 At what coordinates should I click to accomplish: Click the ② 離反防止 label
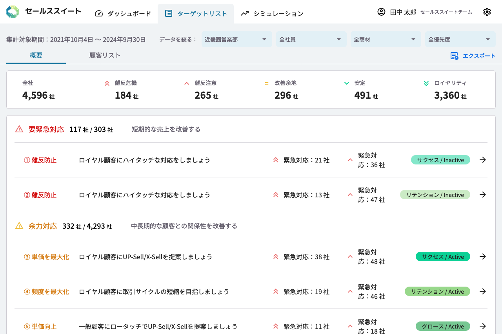40,195
